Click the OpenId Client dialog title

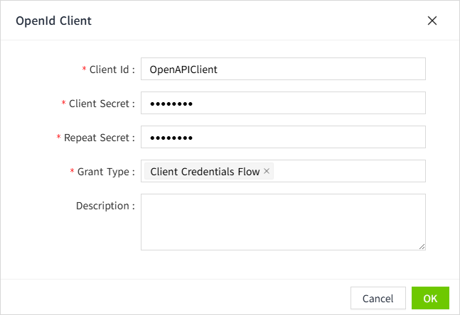coord(54,21)
